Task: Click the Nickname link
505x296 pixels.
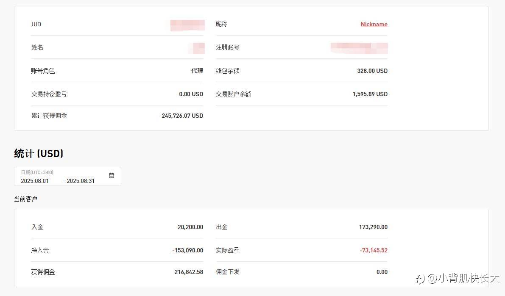Action: [374, 25]
